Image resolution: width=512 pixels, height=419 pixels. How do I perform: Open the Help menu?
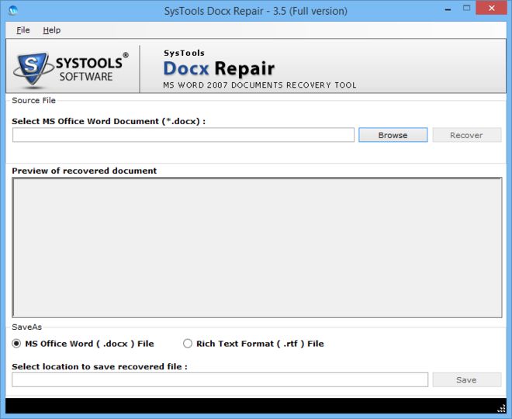coord(52,30)
